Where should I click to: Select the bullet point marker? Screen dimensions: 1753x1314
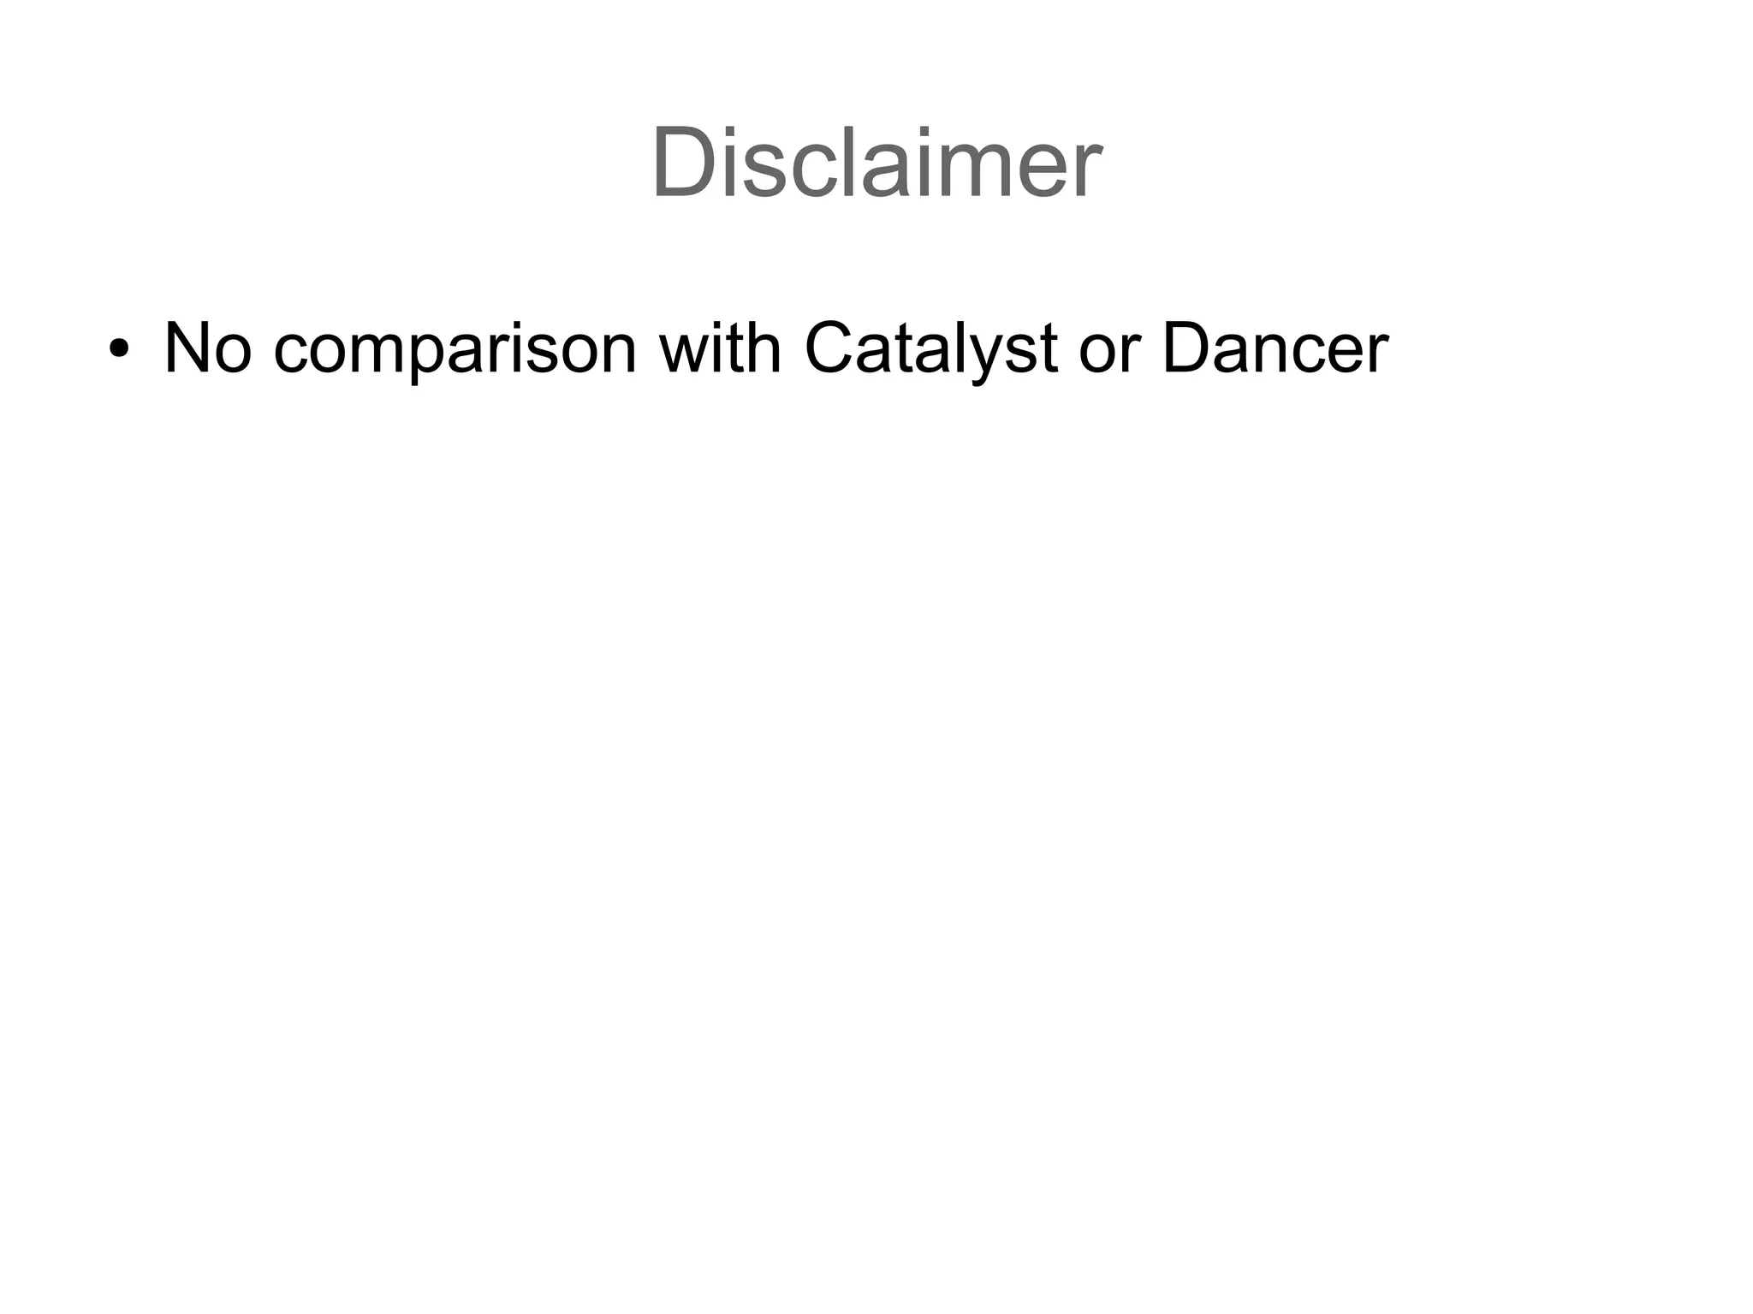pyautogui.click(x=120, y=350)
